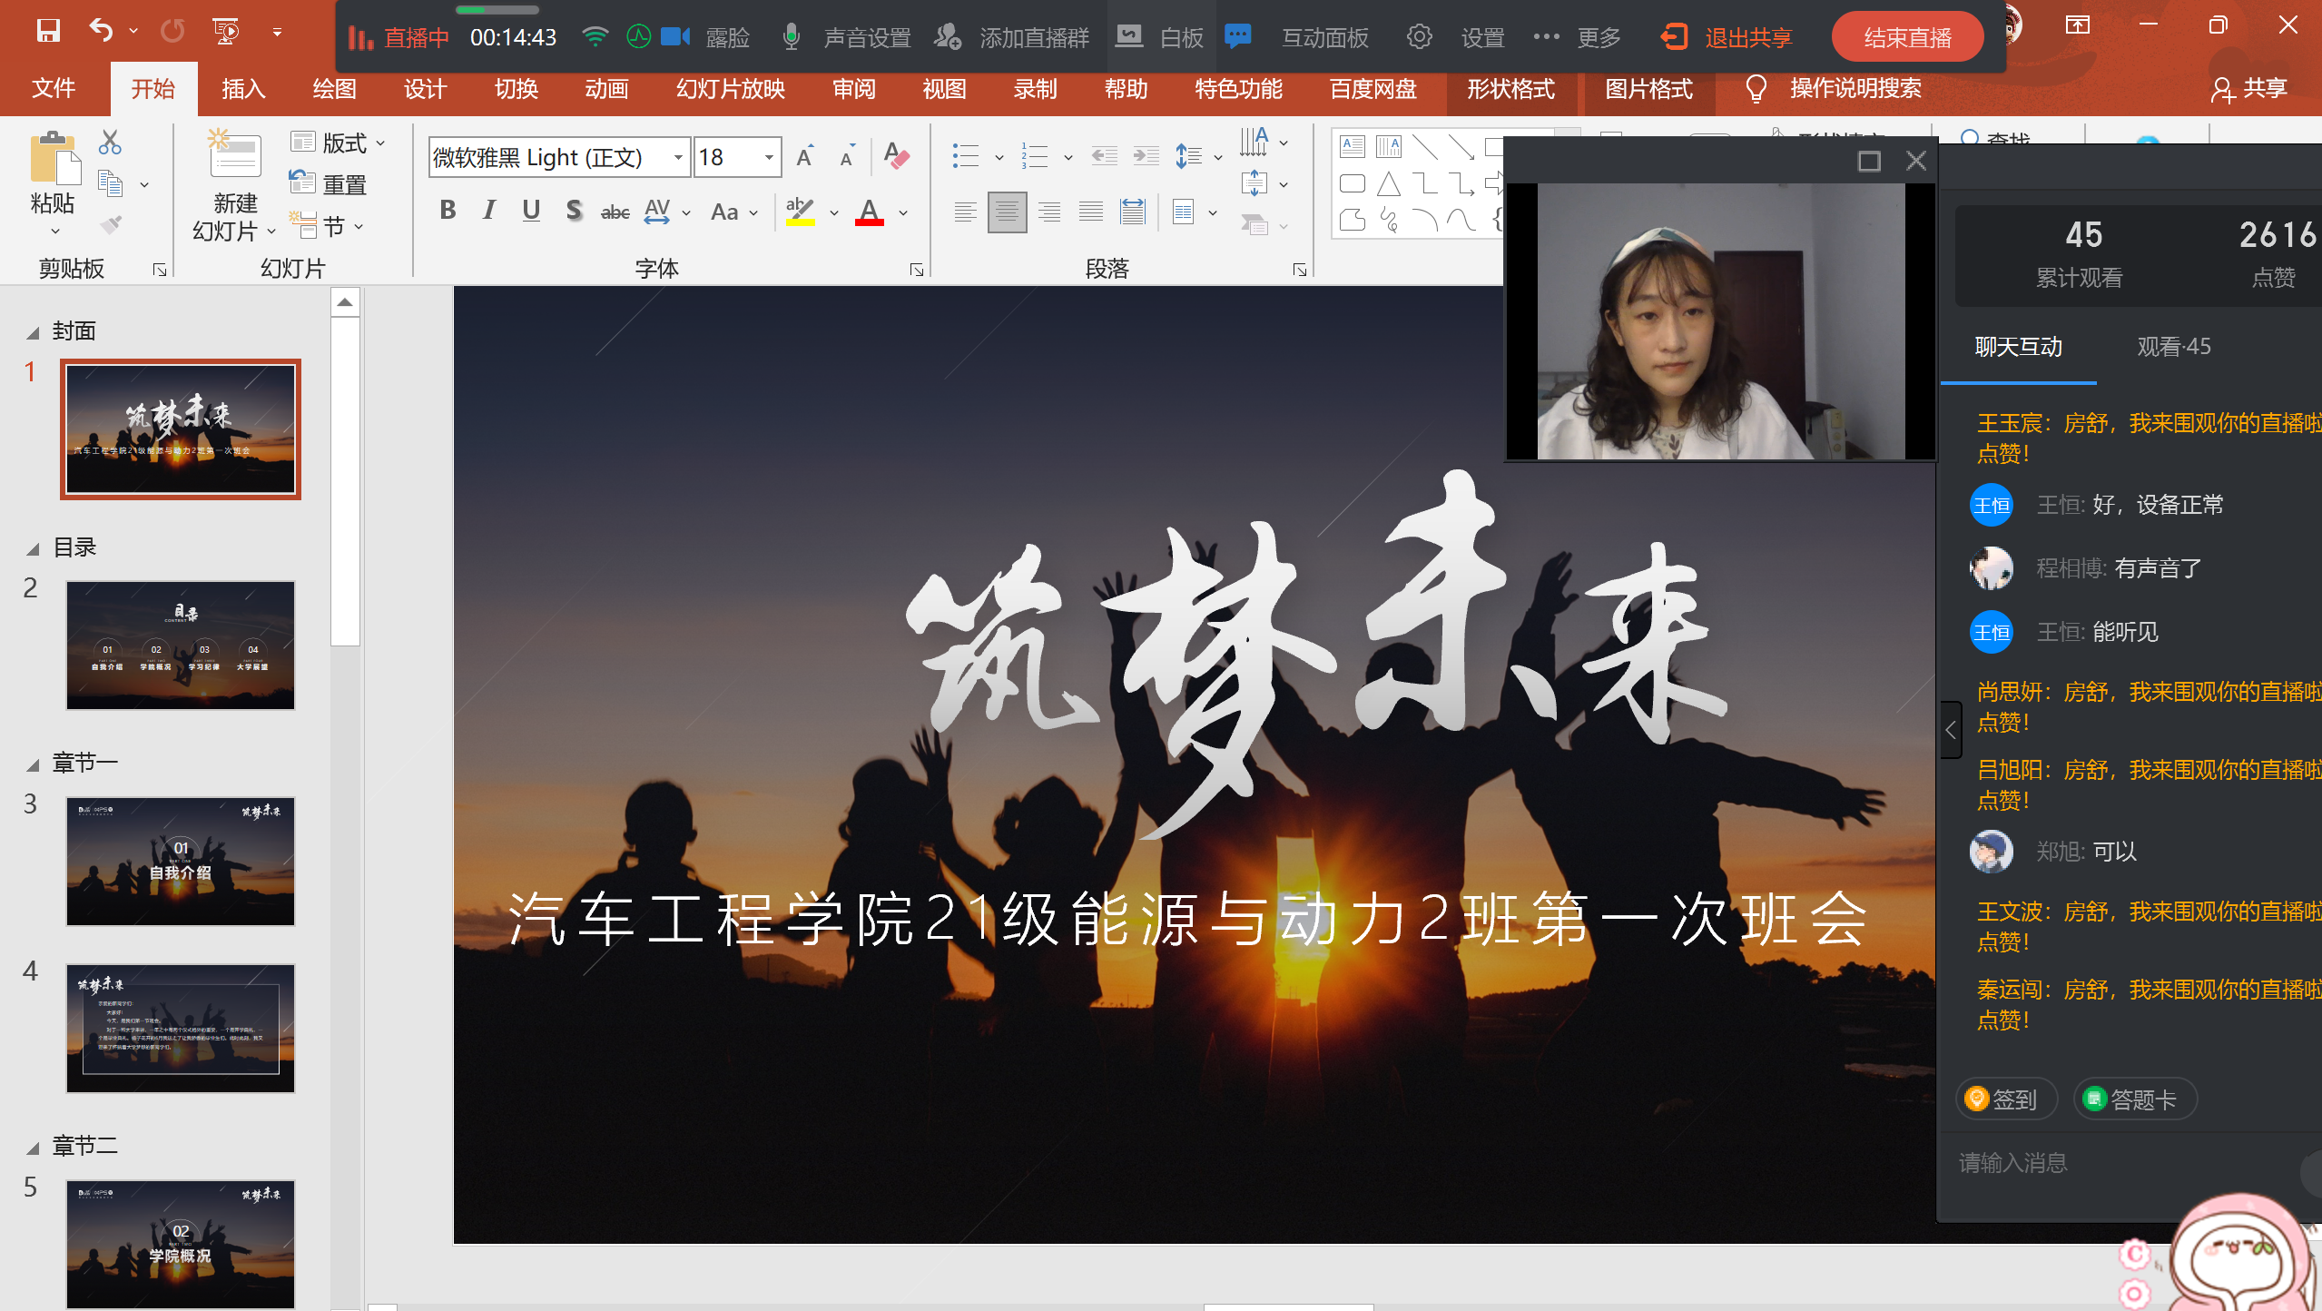Collapse the 目录 section in slide panel
Screen dimensions: 2322x1311
pos(33,548)
